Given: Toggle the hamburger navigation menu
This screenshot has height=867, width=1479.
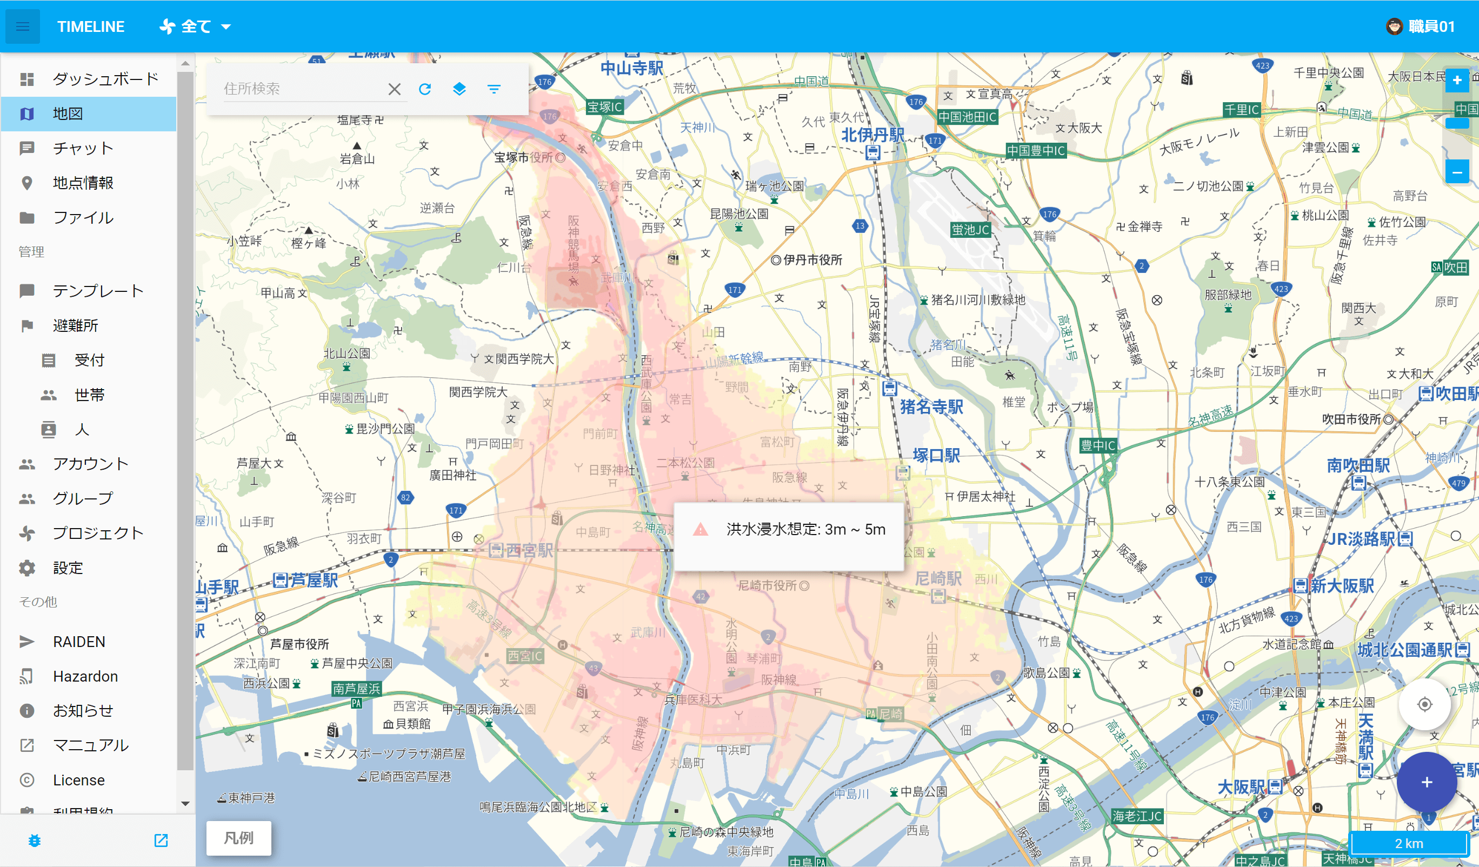Looking at the screenshot, I should click(x=22, y=26).
